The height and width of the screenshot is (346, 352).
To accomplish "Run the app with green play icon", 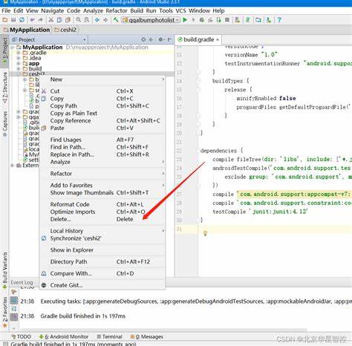I will pos(185,20).
